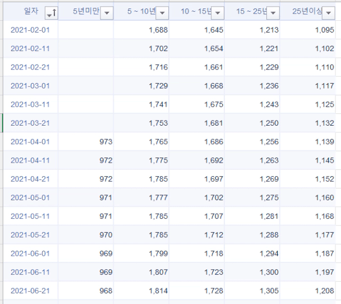
Task: Expand the 5 ~ 10년 column filter dropdown
Action: point(162,12)
